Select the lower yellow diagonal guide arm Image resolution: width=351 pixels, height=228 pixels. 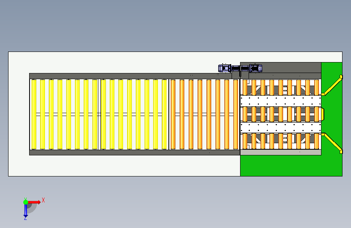[332, 143]
